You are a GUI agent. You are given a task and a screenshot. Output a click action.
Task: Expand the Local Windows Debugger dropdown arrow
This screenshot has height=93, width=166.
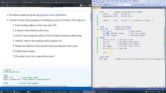(146, 5)
